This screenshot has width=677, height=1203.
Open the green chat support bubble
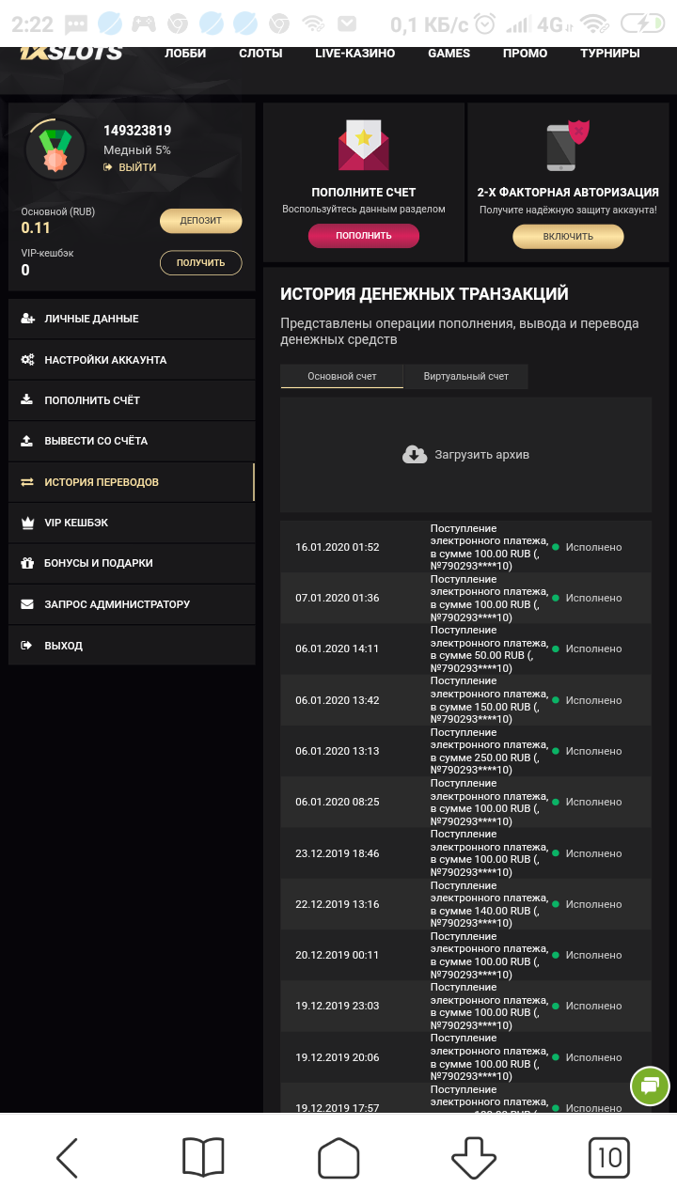tap(650, 1086)
